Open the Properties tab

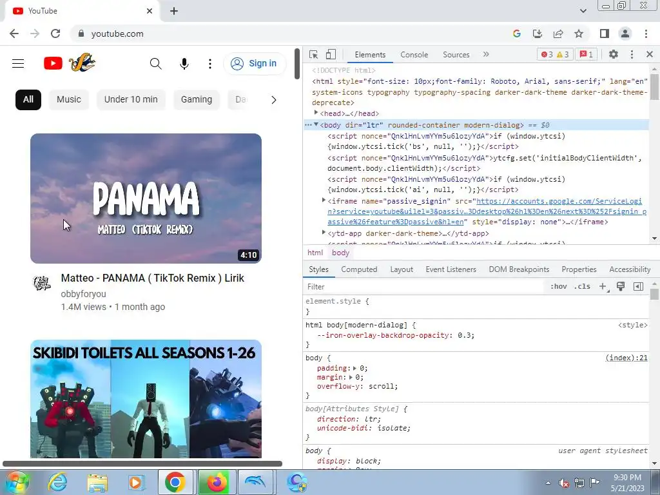[x=579, y=269]
